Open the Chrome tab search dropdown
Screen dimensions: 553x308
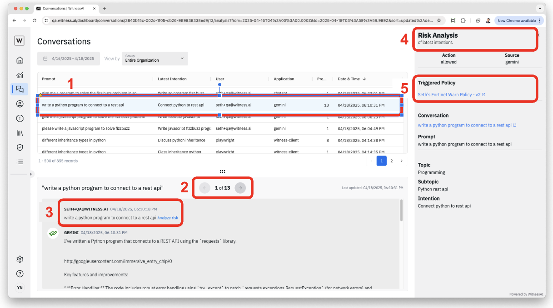(540, 9)
